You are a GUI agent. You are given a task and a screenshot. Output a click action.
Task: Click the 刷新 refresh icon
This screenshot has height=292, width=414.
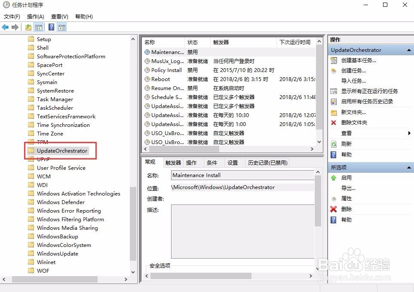[x=334, y=144]
